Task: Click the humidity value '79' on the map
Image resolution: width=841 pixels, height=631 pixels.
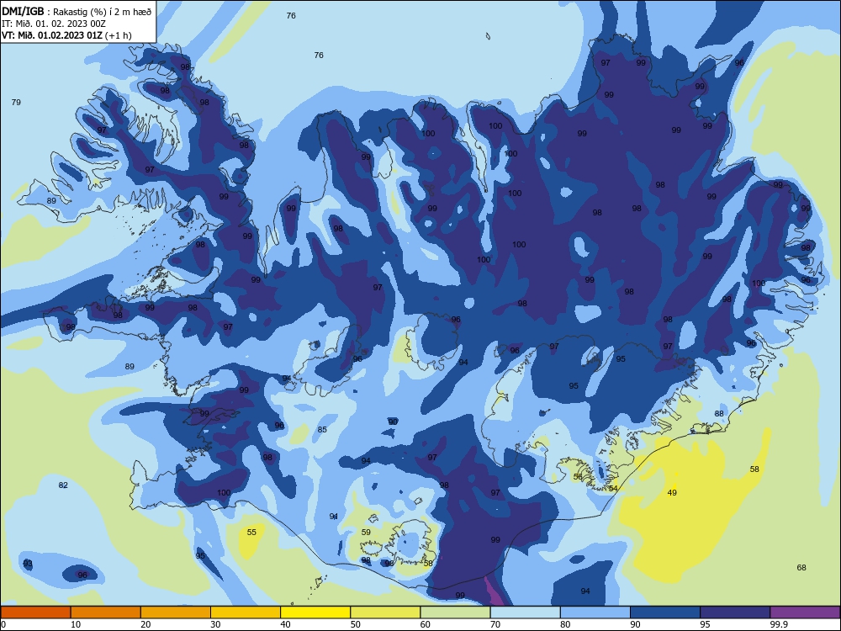Action: (x=16, y=102)
